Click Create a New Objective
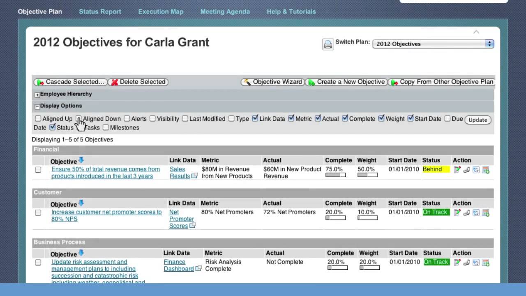This screenshot has height=296, width=526. [x=346, y=82]
